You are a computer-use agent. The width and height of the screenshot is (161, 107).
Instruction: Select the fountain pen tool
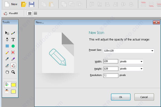7,39
